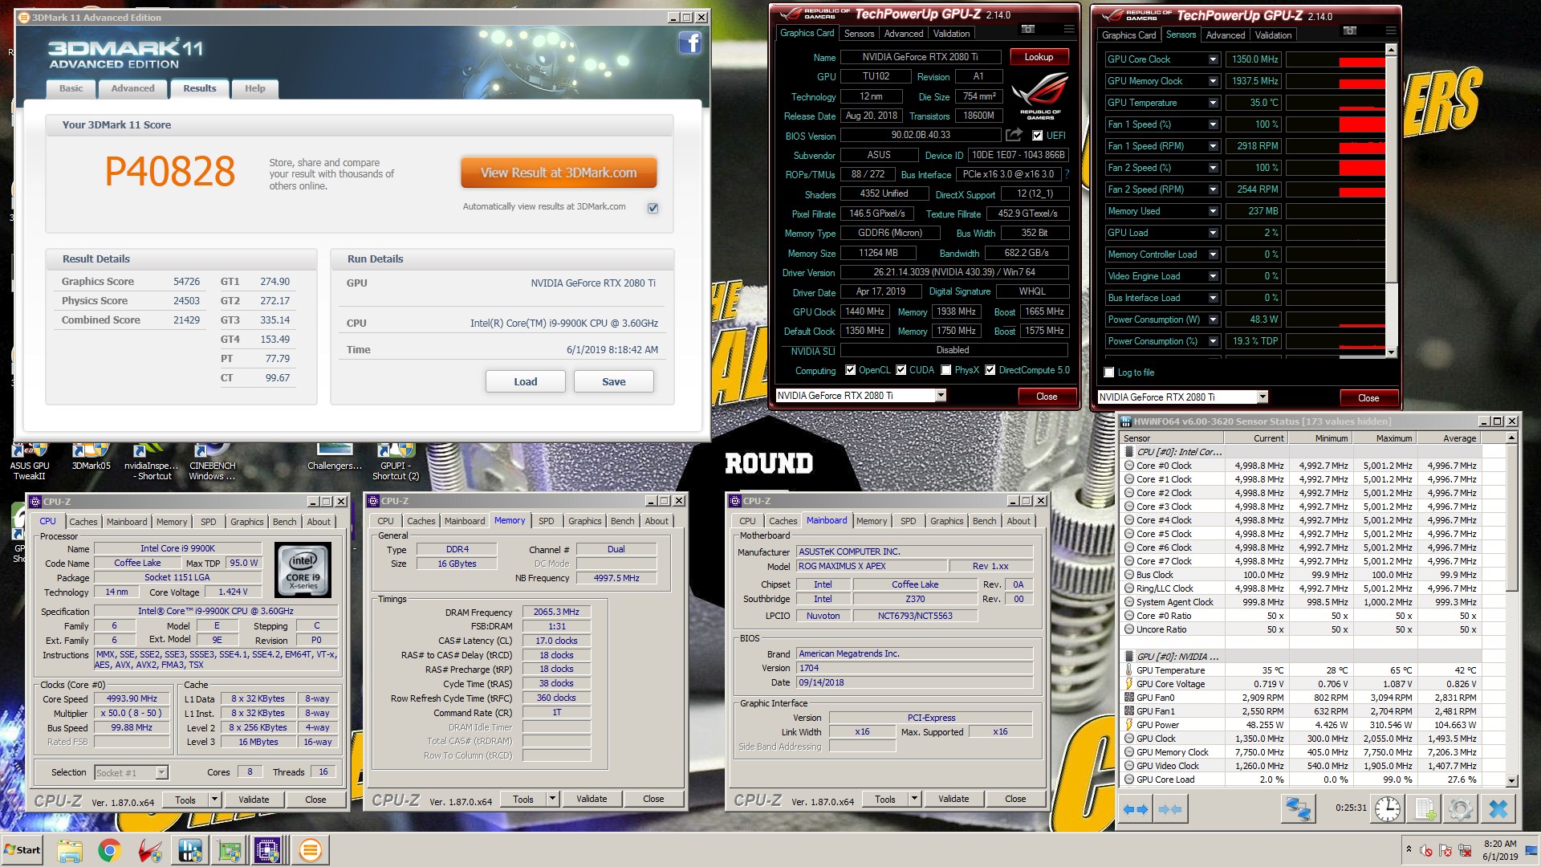Open the hamburger menu in left GPU-Z window
The image size is (1541, 867).
coord(1068,29)
